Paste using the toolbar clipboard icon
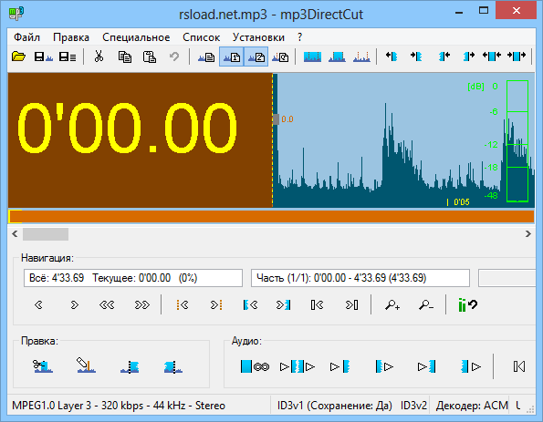Screen dimensions: 543x422 point(150,57)
